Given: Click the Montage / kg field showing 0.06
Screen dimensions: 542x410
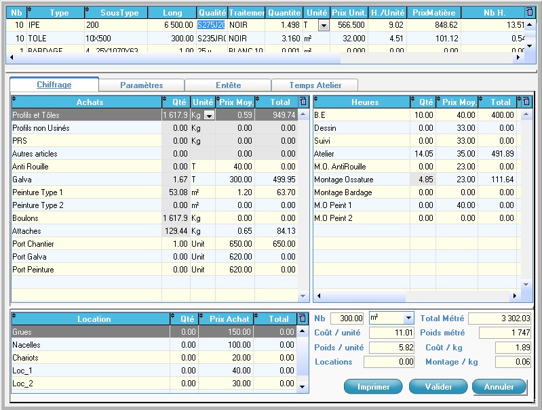Looking at the screenshot, I should (513, 362).
